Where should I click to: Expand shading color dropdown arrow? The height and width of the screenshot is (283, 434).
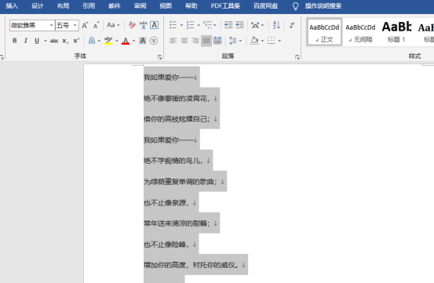click(x=262, y=41)
